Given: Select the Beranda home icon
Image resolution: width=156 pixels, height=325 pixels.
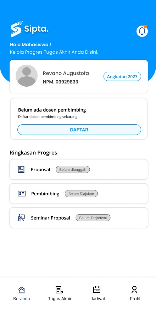Looking at the screenshot, I should [22, 290].
